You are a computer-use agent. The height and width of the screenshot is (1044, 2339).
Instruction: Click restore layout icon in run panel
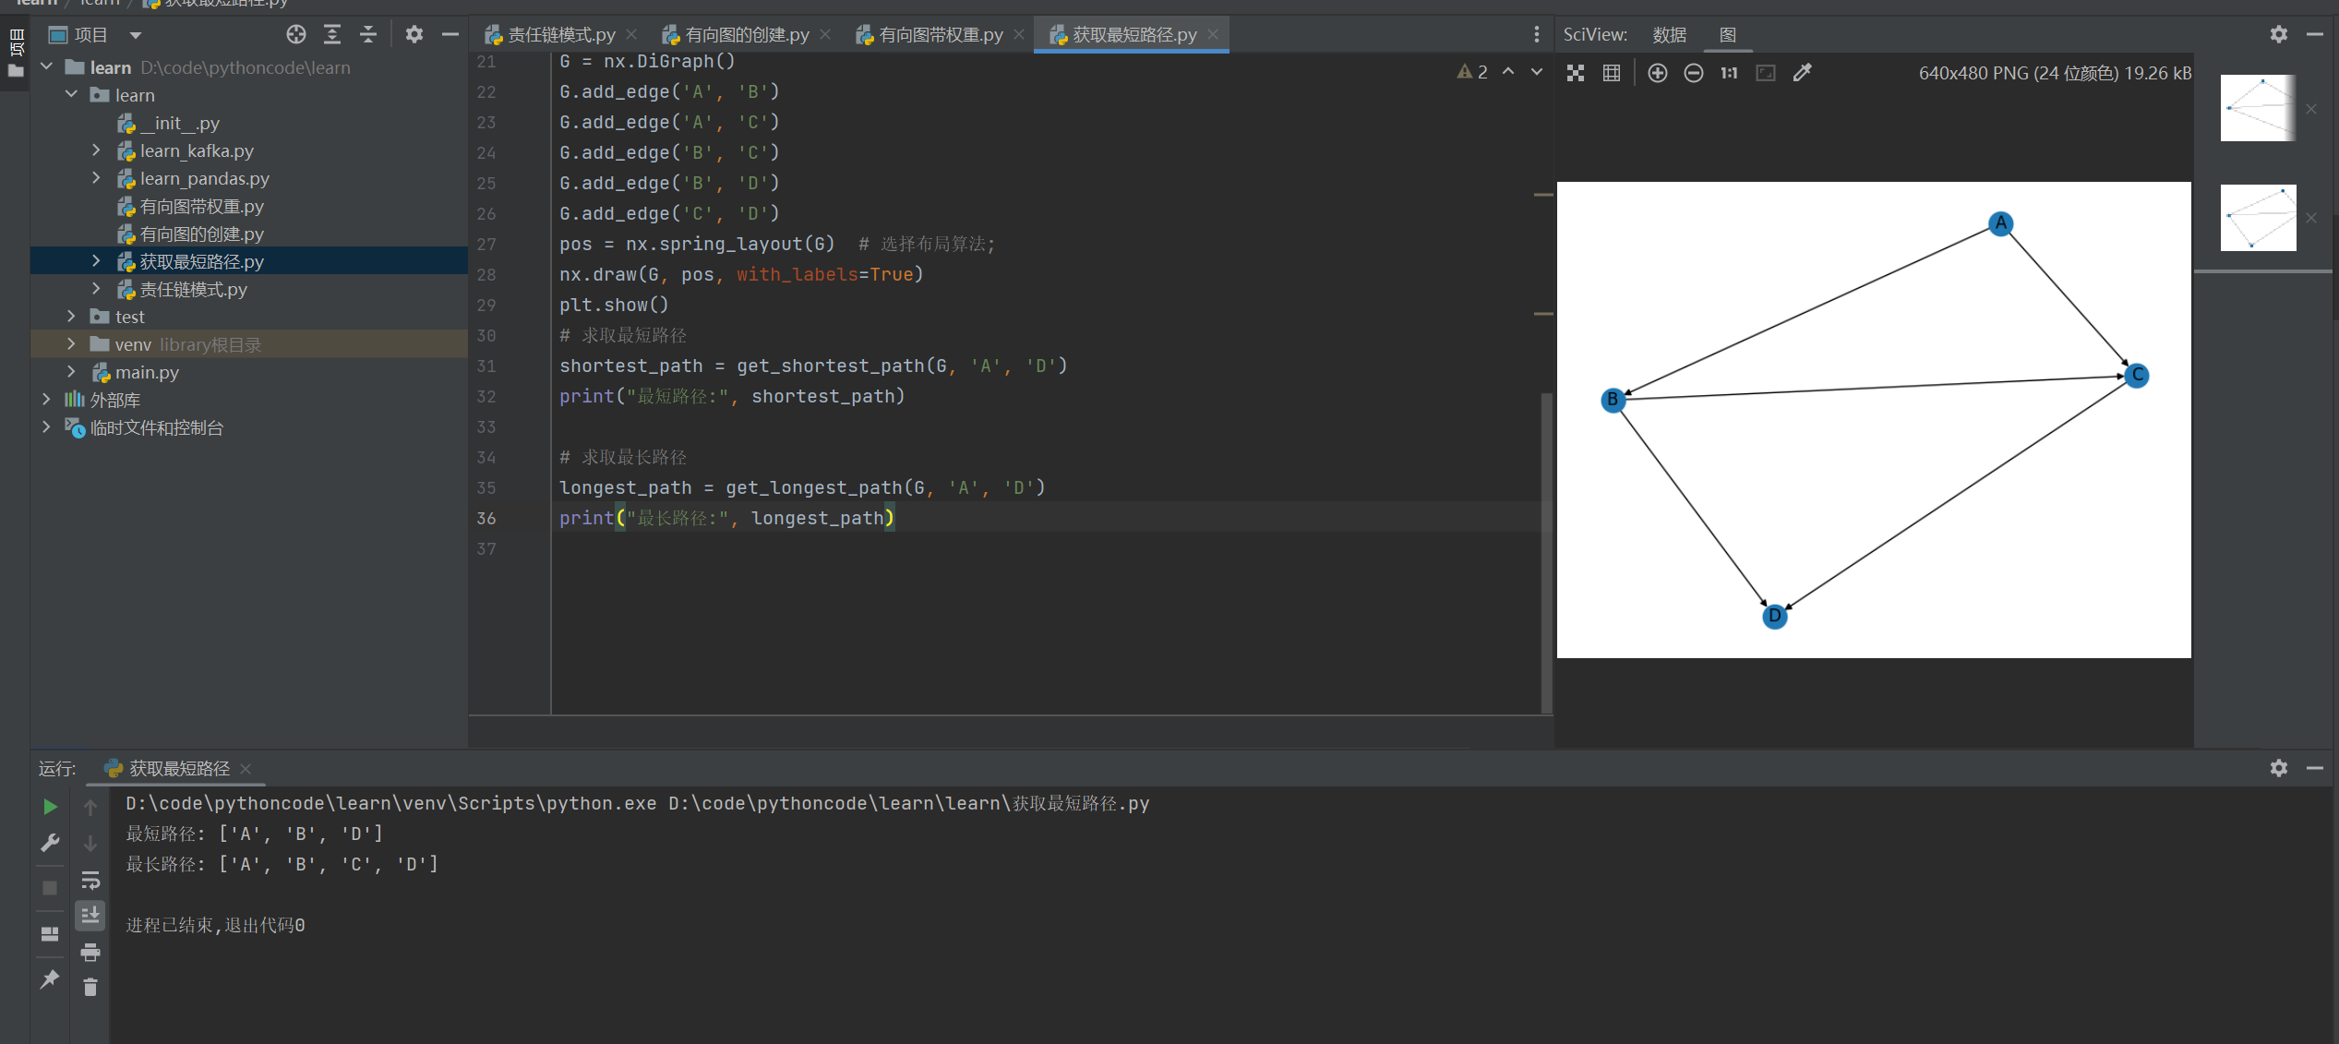pos(50,933)
